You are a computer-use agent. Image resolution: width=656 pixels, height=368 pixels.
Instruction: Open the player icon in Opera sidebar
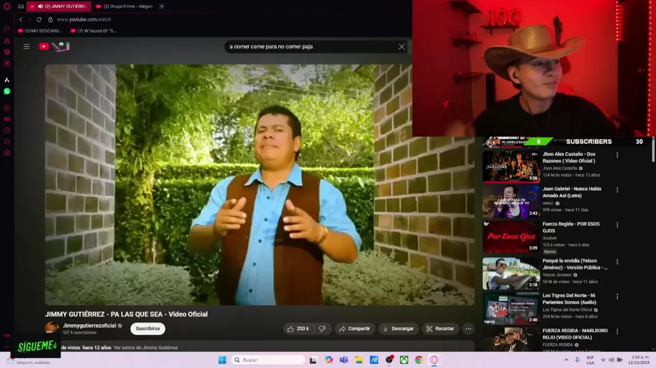coord(7,108)
